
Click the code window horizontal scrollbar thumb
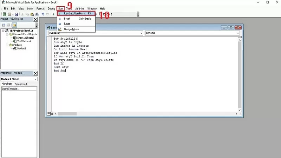(x=67, y=114)
